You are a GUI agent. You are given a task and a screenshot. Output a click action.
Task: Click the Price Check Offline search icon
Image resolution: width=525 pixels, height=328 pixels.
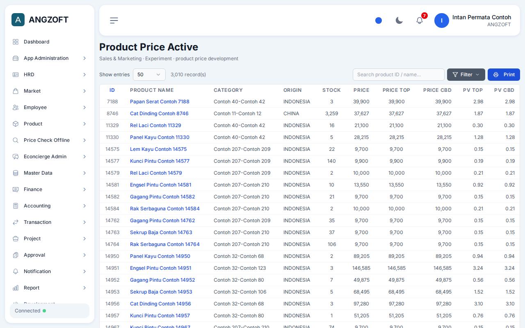tap(16, 140)
